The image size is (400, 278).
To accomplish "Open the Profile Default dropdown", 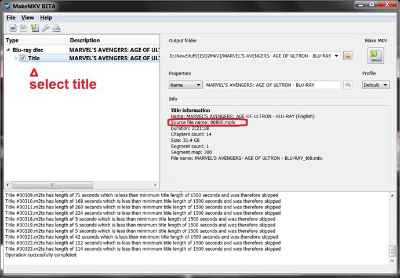I will click(376, 85).
